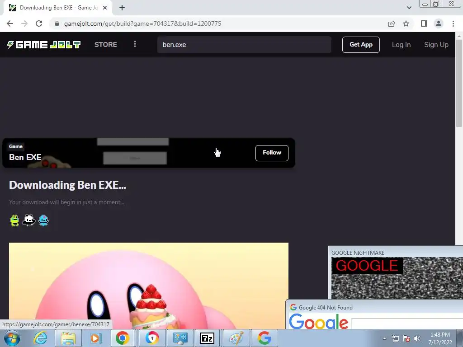The image size is (463, 347).
Task: Close the Downloading Ben EXE tab
Action: click(105, 8)
